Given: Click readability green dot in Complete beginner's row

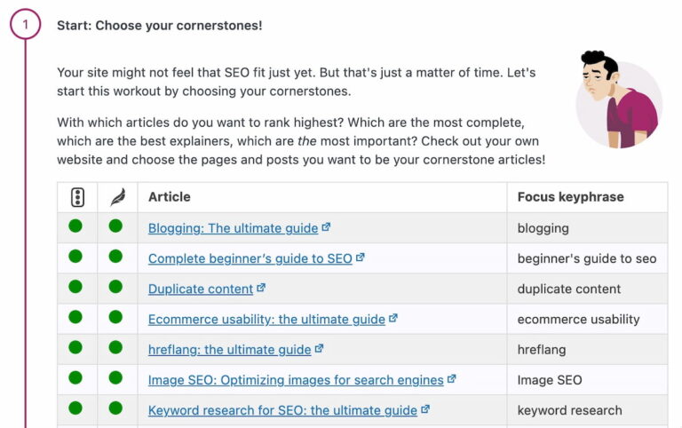Looking at the screenshot, I should 115,257.
